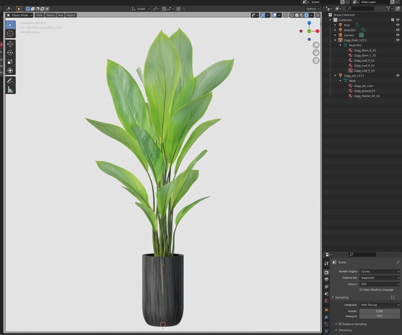
Task: Select the Select Box tool
Action: click(10, 25)
